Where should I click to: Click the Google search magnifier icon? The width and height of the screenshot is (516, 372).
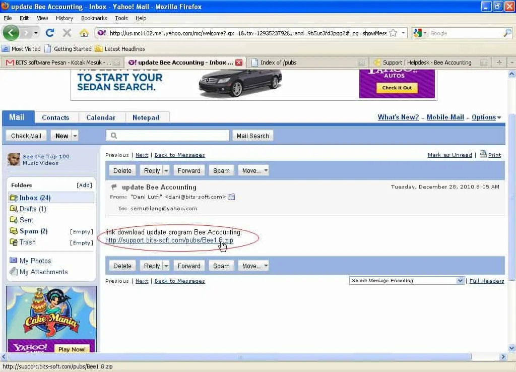[507, 33]
